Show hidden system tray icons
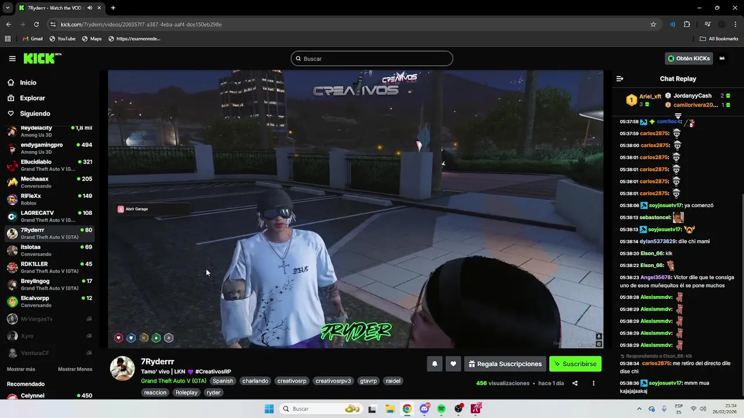744x418 pixels. 639,409
